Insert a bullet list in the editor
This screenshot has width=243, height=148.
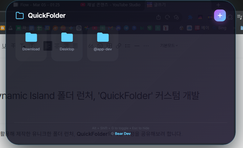[128, 46]
